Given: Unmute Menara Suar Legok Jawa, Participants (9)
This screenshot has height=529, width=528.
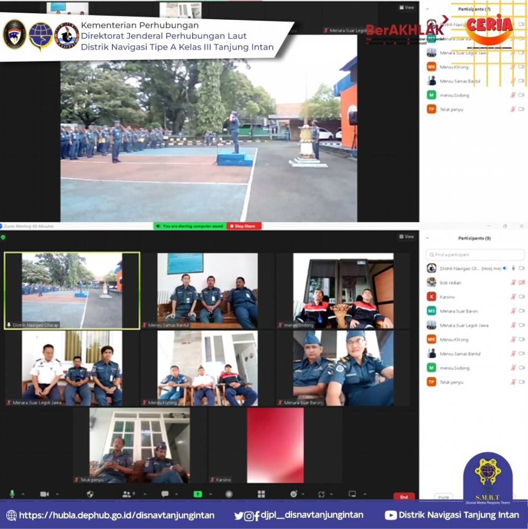Looking at the screenshot, I should [x=513, y=325].
